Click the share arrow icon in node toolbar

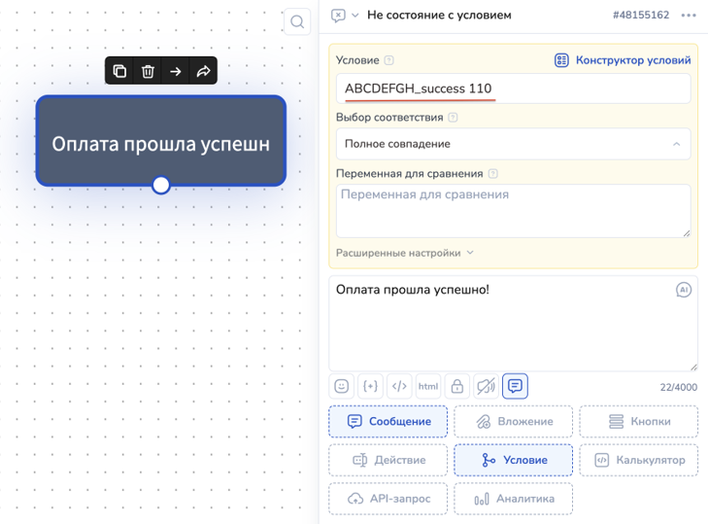(203, 71)
